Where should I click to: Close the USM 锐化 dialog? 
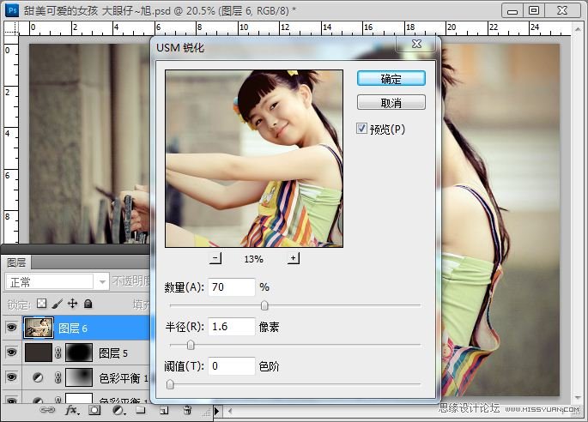(x=416, y=44)
